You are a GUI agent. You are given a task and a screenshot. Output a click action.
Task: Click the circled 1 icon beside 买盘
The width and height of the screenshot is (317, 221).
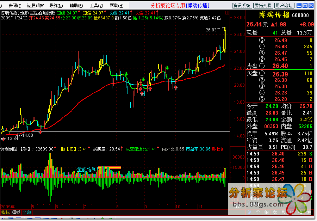coord(262,73)
